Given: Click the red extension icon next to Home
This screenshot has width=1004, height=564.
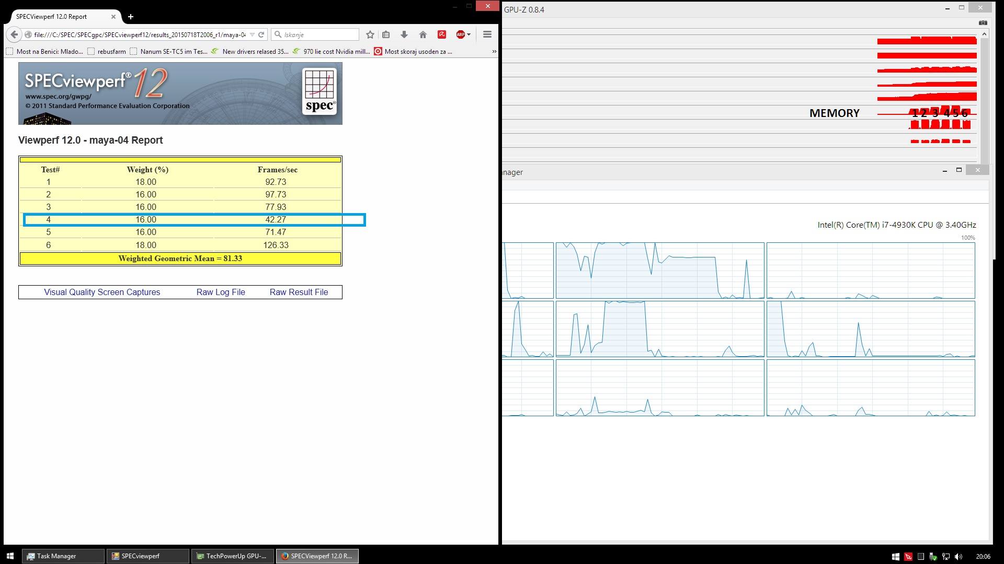Looking at the screenshot, I should [442, 34].
